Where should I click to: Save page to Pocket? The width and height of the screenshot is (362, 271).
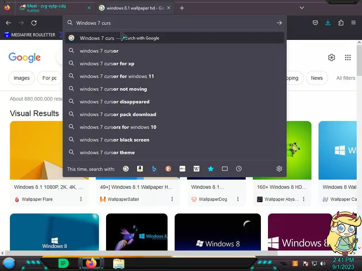315,23
